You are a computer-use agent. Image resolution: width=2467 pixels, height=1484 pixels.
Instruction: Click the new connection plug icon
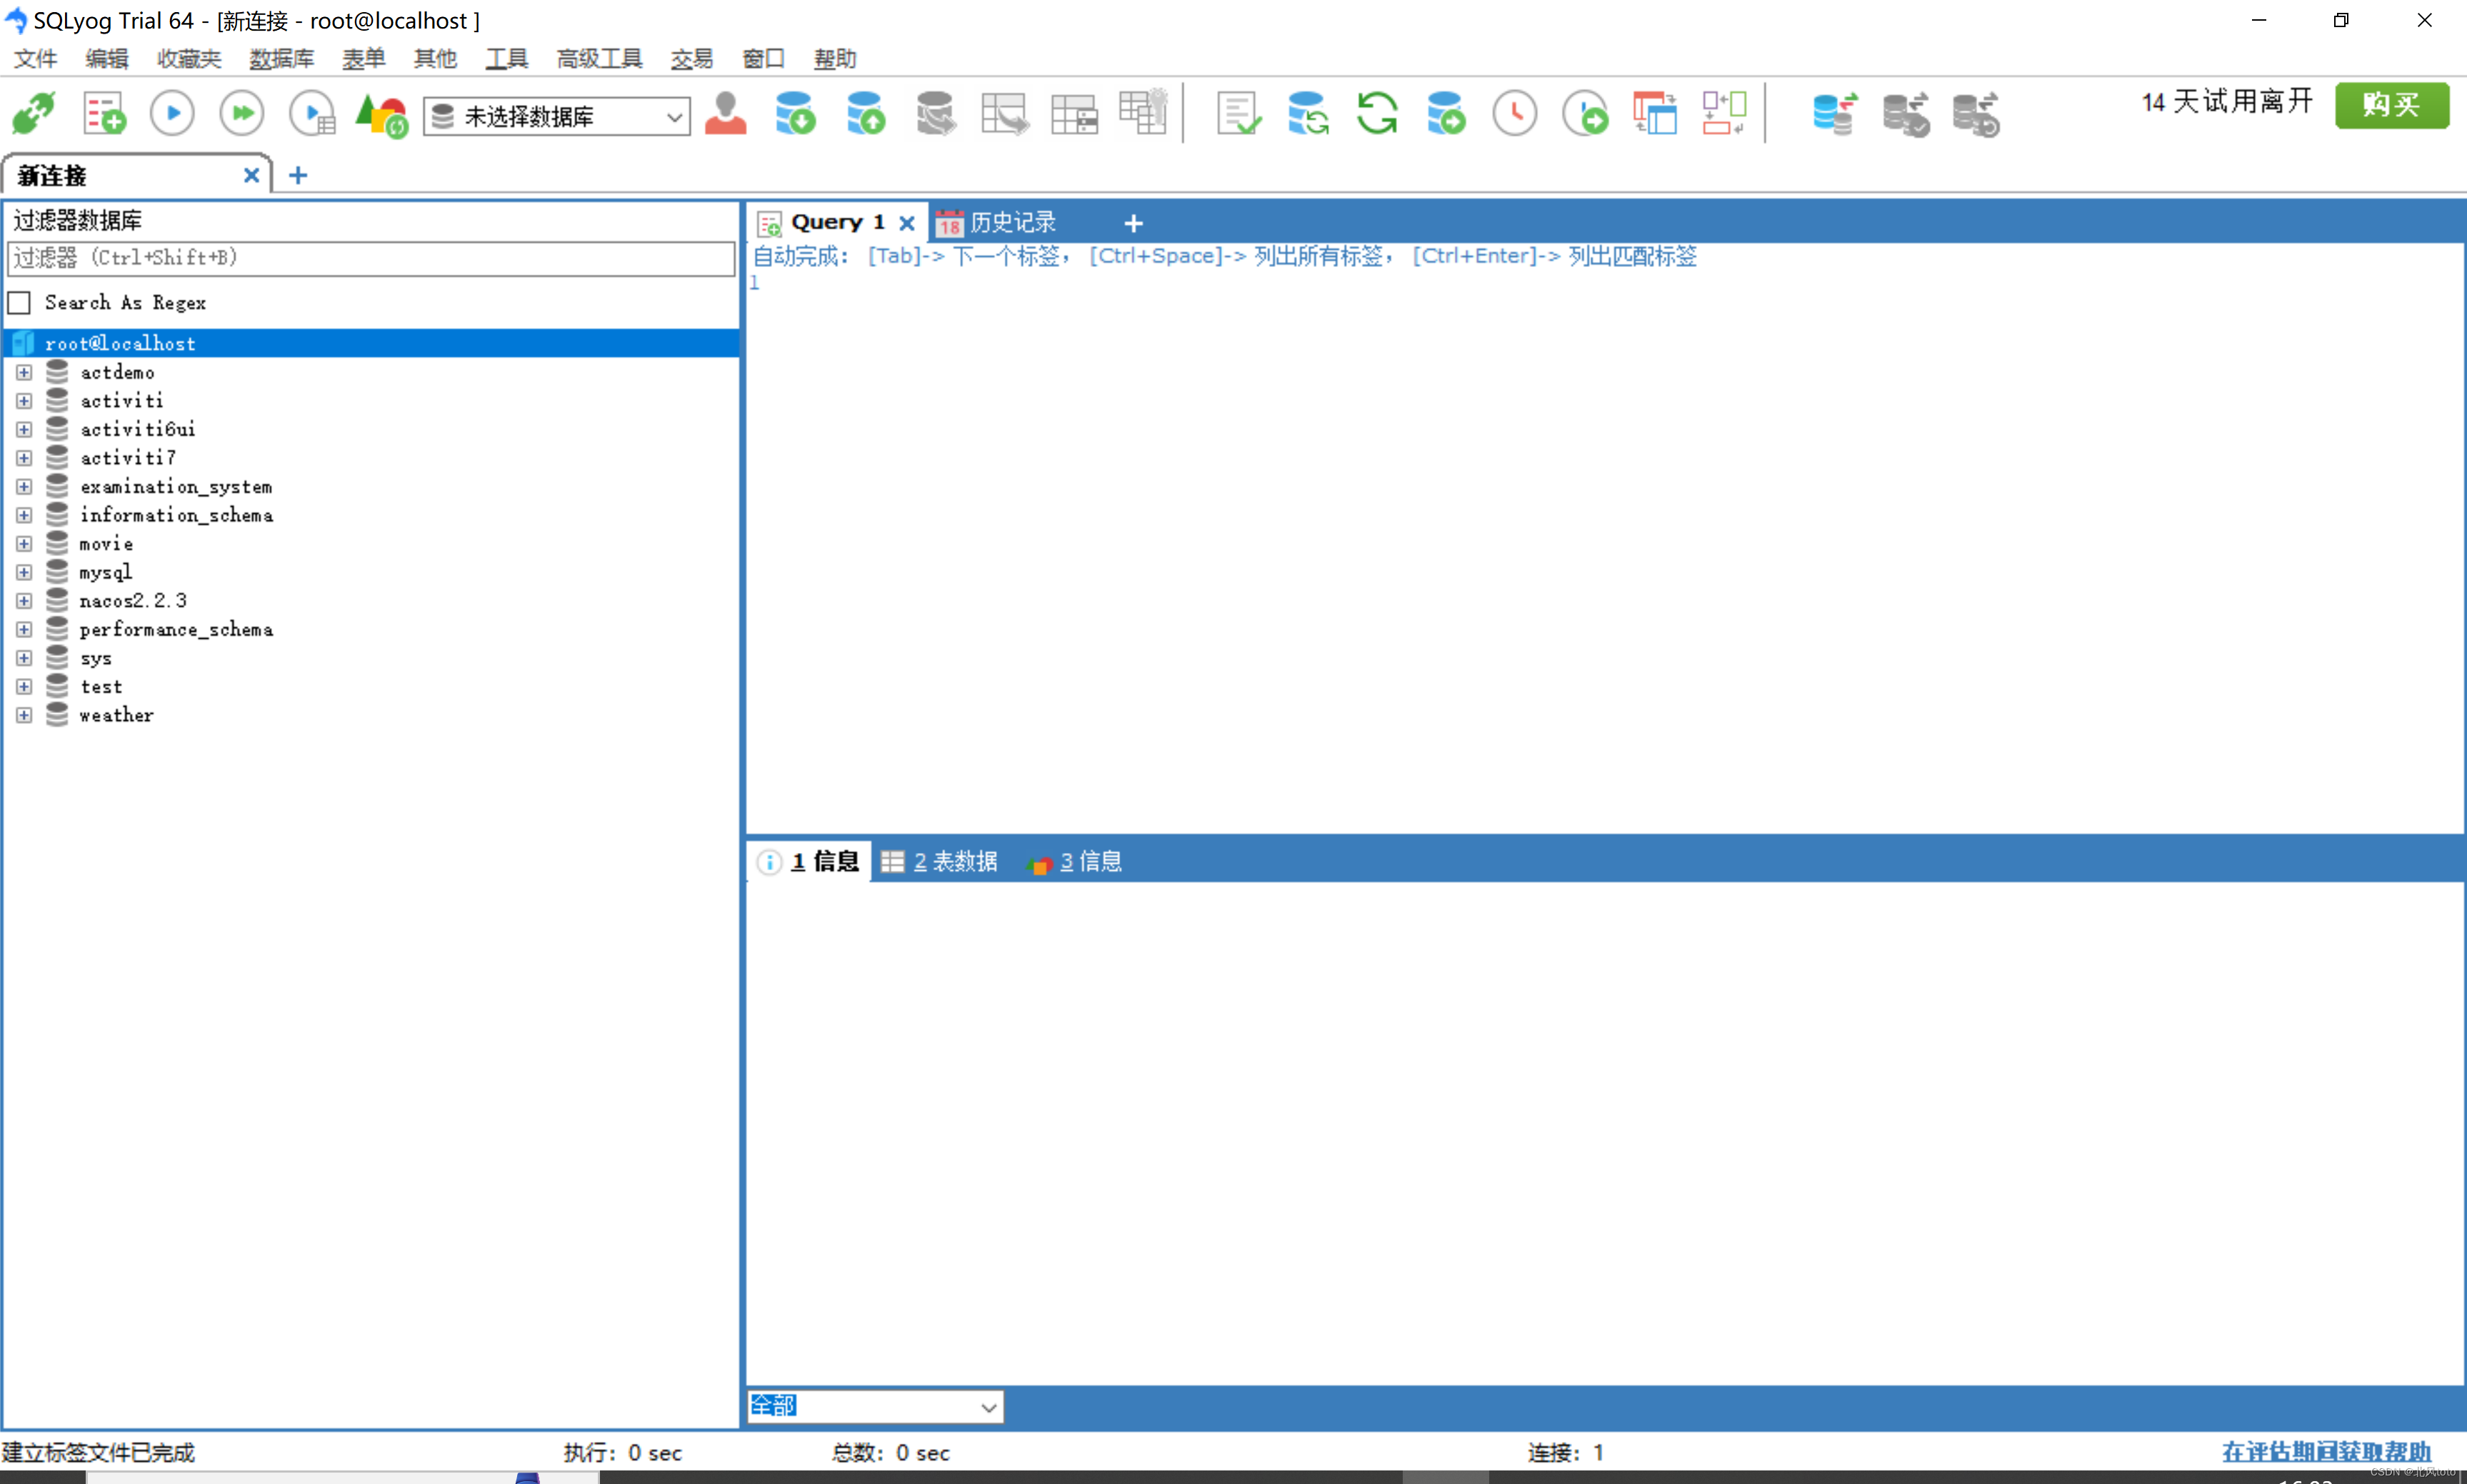(34, 114)
